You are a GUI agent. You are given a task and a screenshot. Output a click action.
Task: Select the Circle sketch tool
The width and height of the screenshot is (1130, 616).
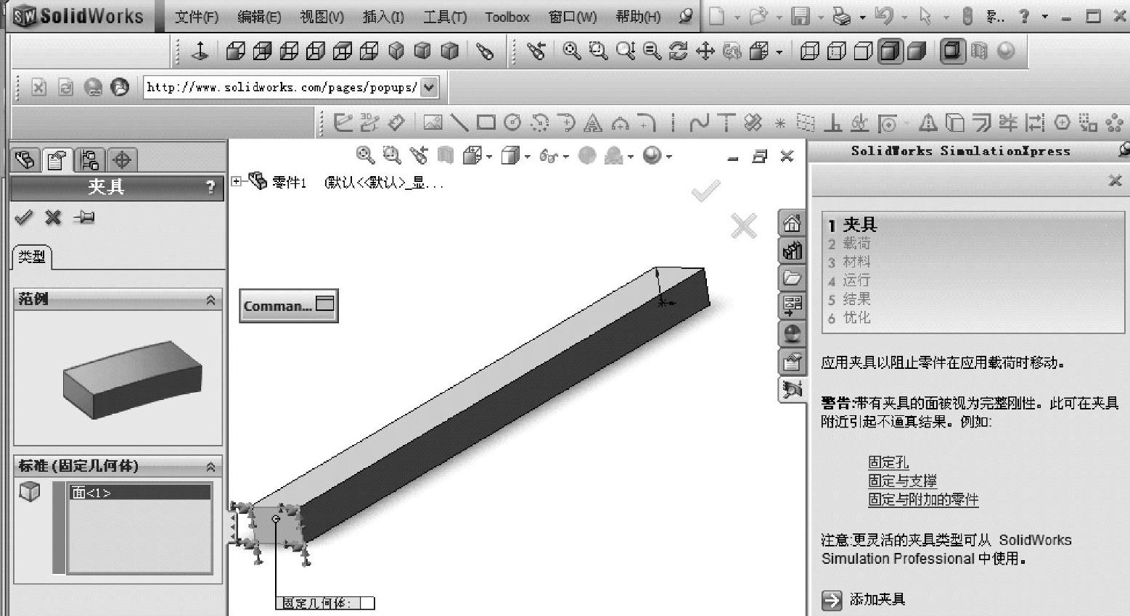tap(512, 123)
